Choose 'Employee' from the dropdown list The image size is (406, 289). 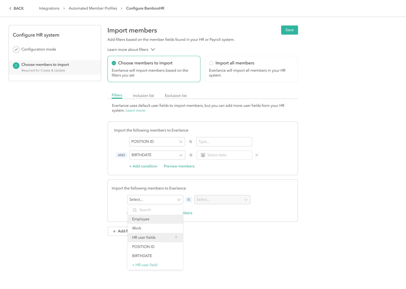(x=155, y=219)
